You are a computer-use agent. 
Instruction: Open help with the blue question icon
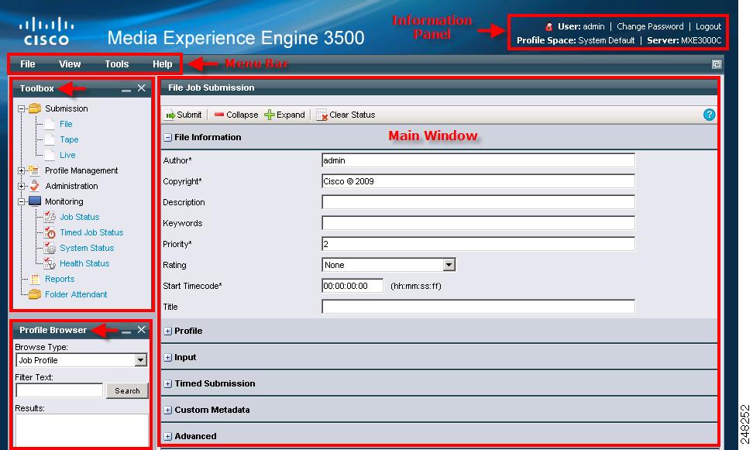click(x=709, y=115)
